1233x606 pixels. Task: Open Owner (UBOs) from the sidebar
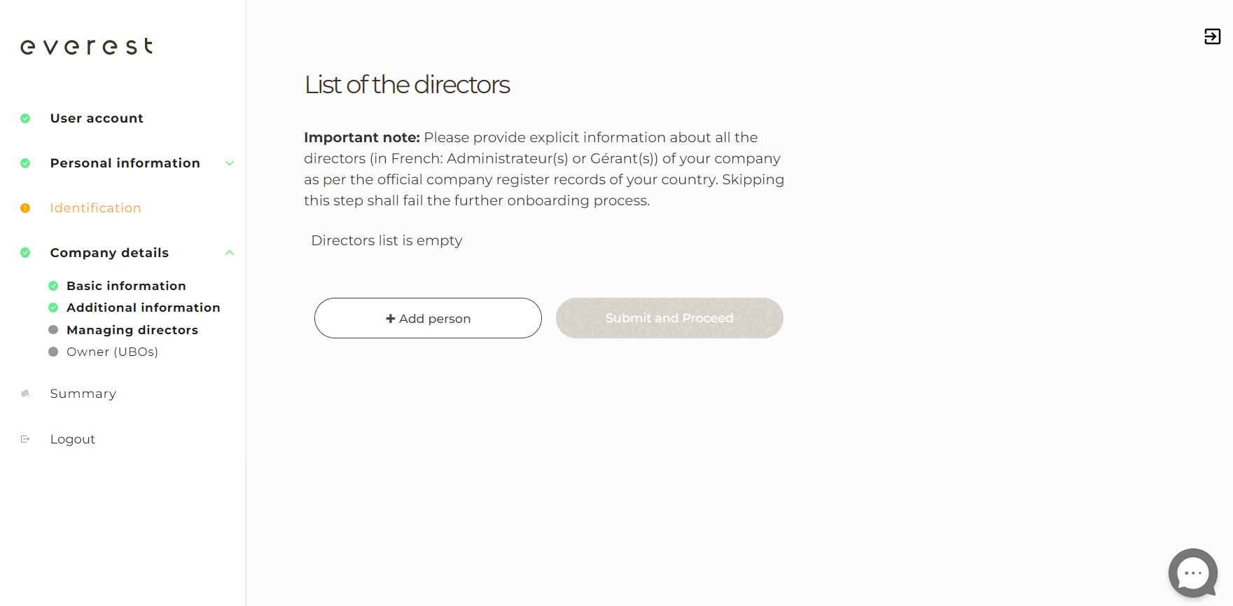[112, 352]
